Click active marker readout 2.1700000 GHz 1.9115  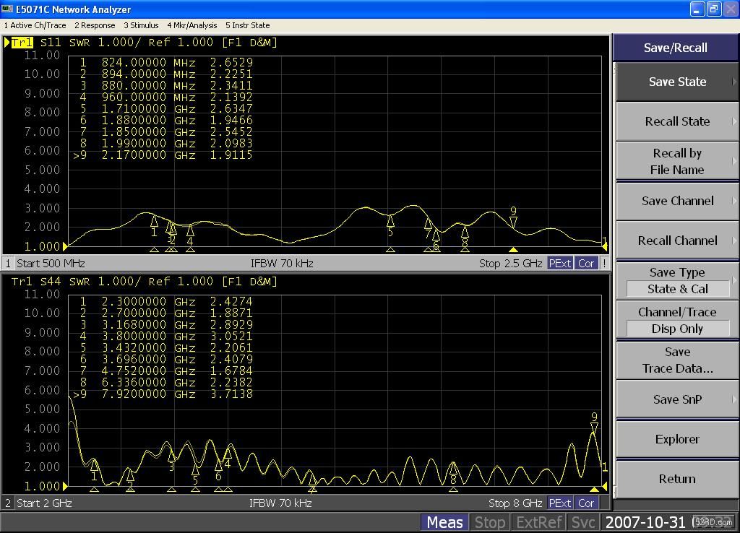point(163,155)
